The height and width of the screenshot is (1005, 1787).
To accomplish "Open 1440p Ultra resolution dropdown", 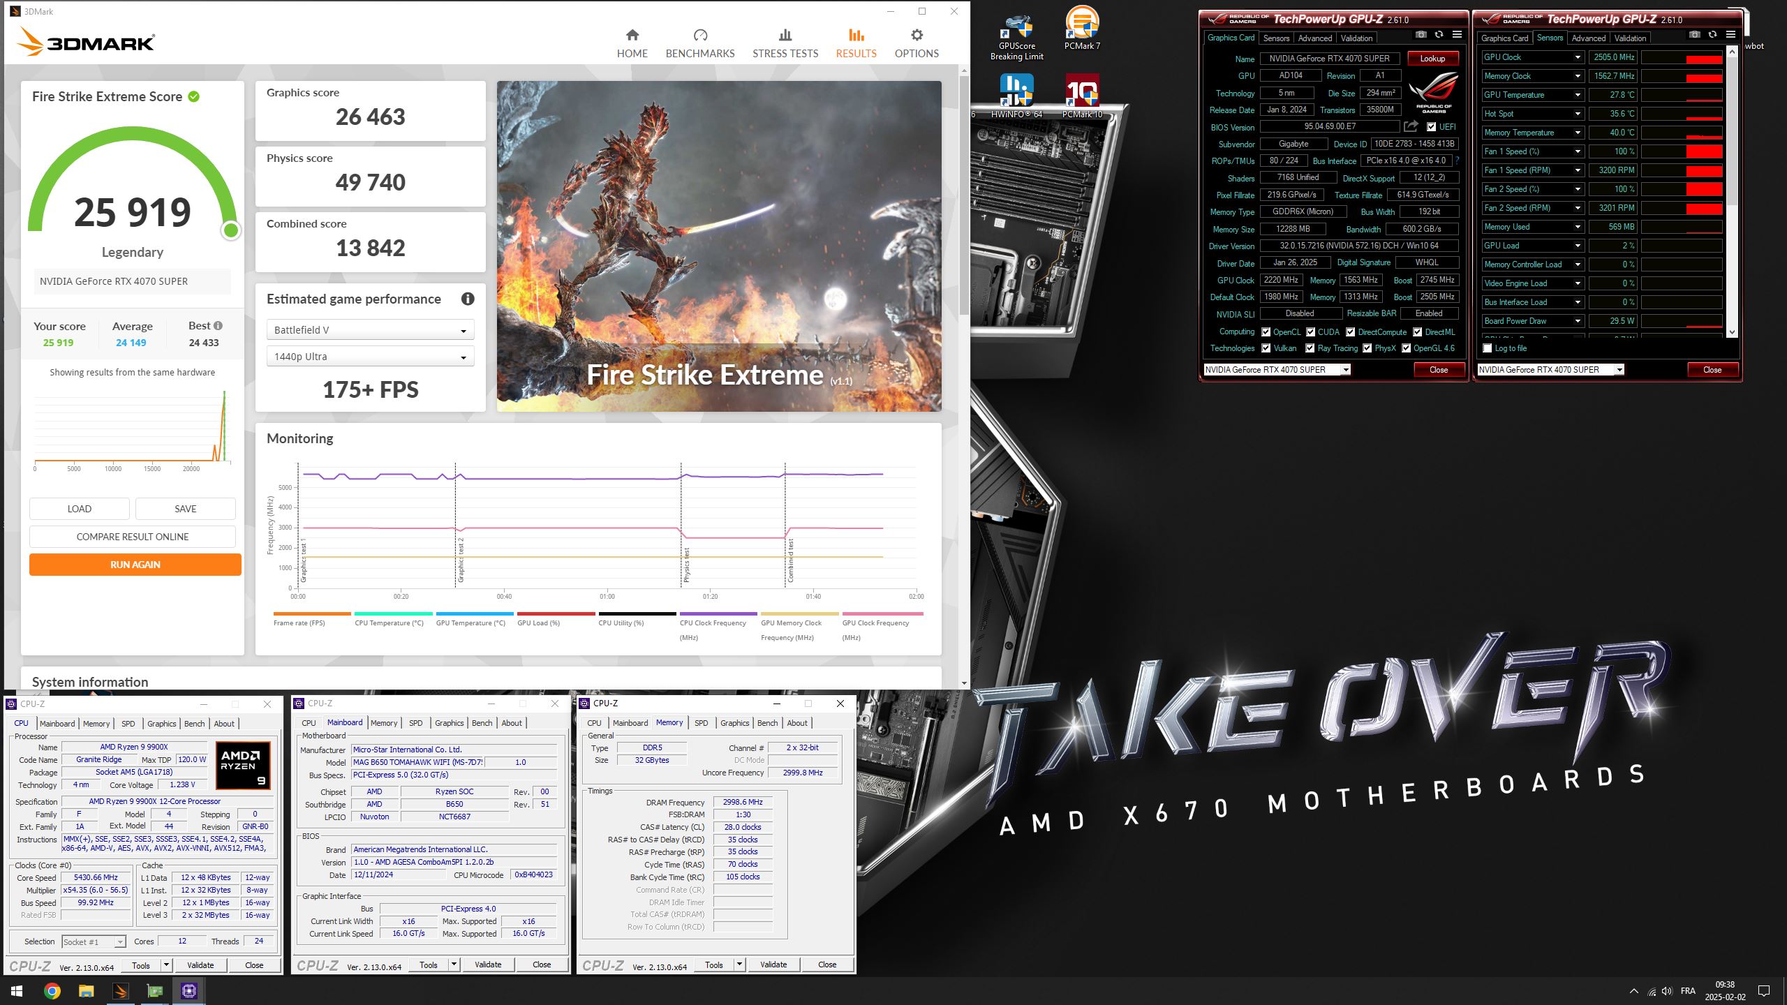I will tap(370, 357).
